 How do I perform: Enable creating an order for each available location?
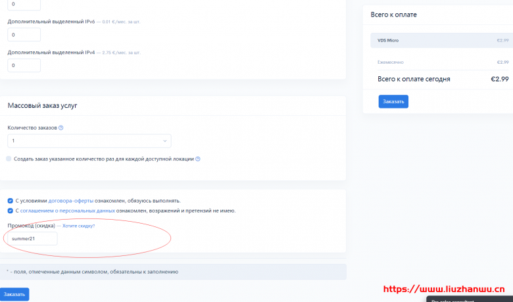[9, 159]
